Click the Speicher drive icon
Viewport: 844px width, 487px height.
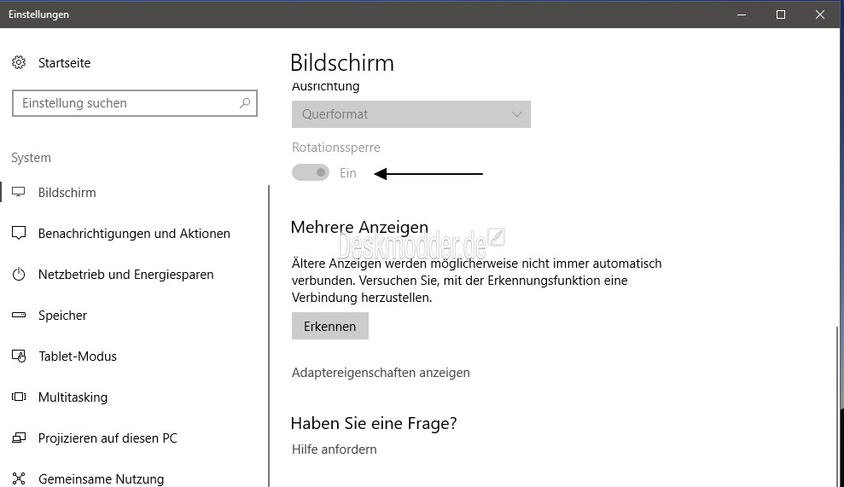click(x=19, y=315)
